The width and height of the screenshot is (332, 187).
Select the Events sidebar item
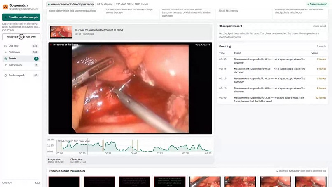(21, 59)
